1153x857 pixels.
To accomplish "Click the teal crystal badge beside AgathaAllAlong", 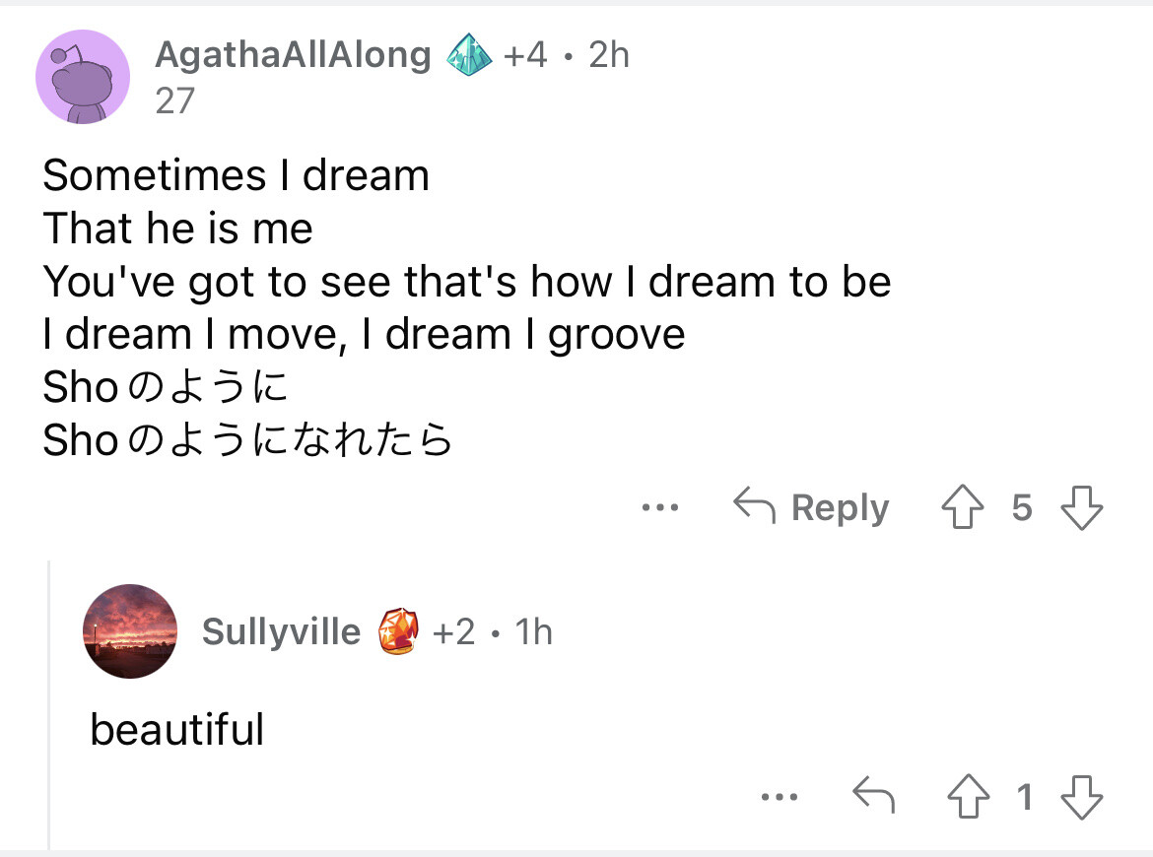I will pos(470,56).
